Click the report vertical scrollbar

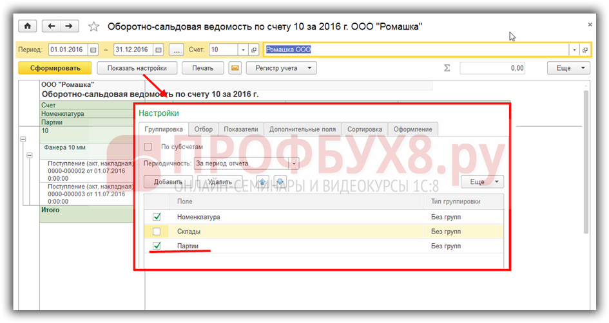click(x=586, y=161)
